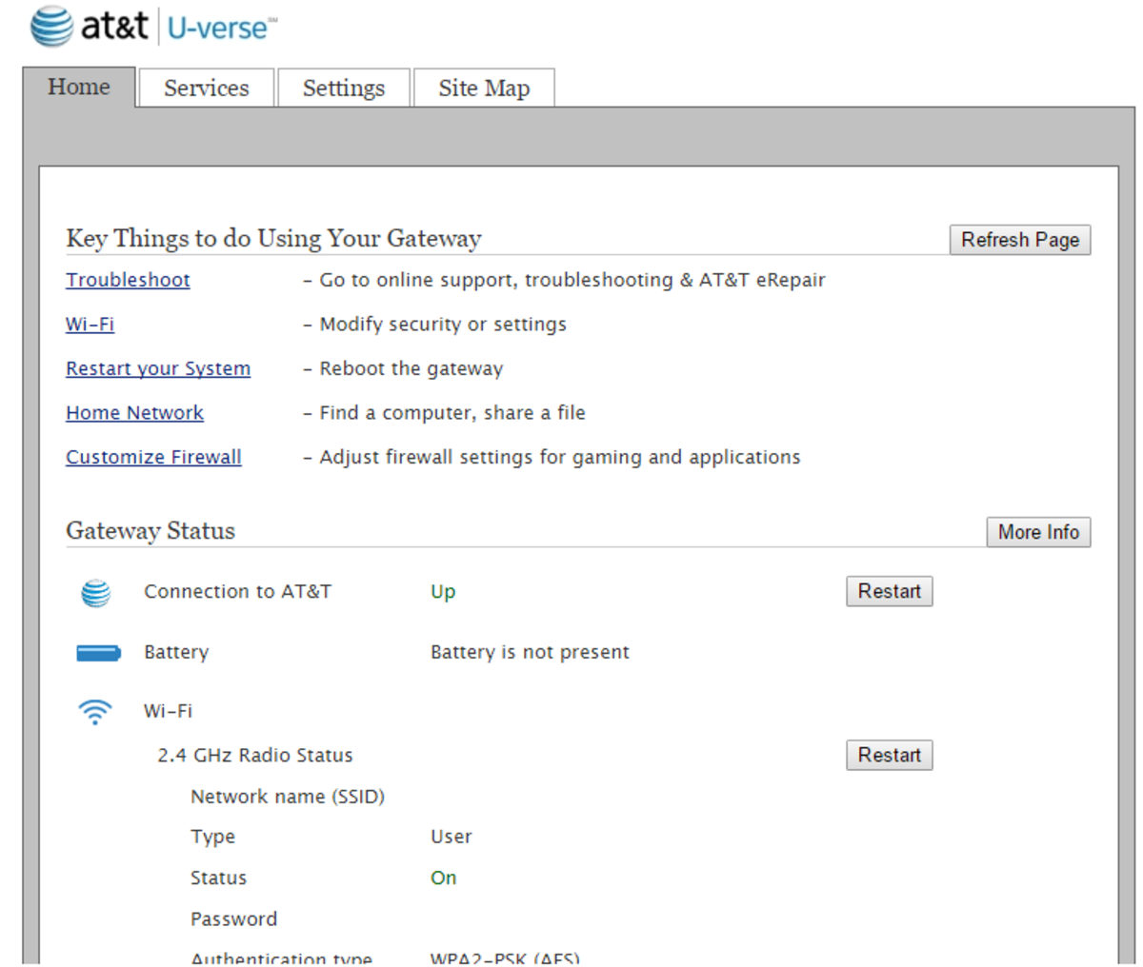Switch to the Services tab
The image size is (1143, 967).
point(206,89)
